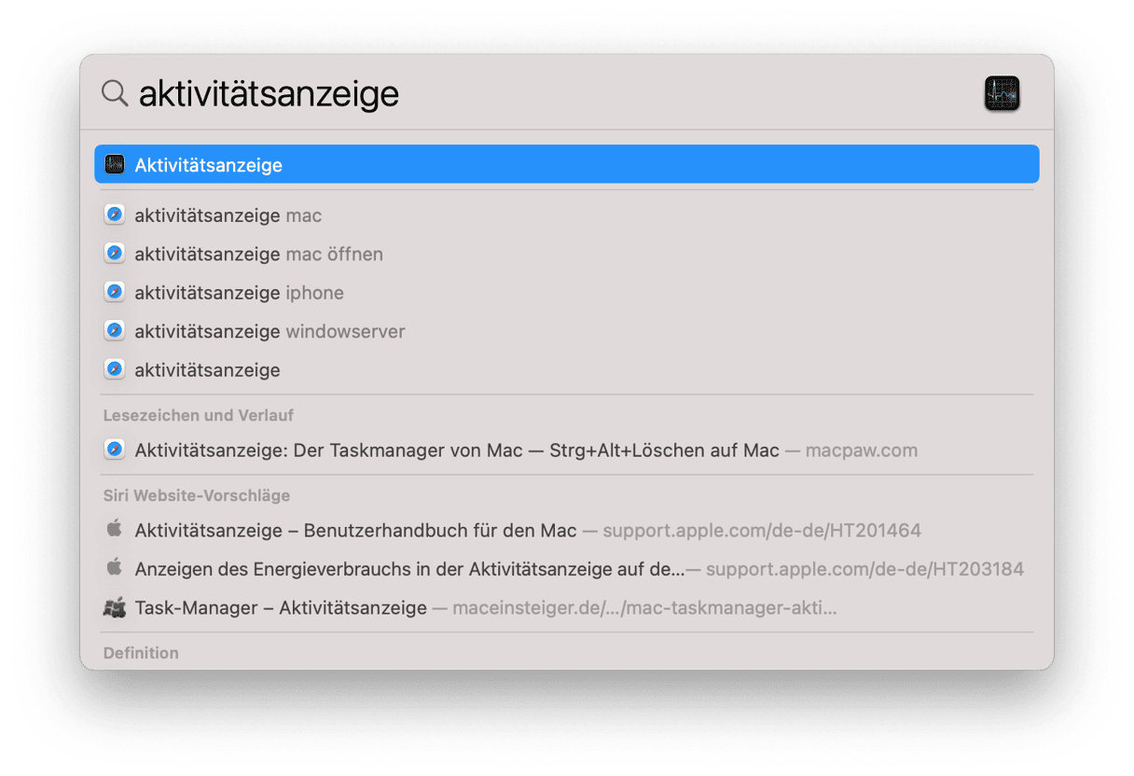
Task: Click the large Activity Monitor icon in search bar
Action: tap(1002, 94)
